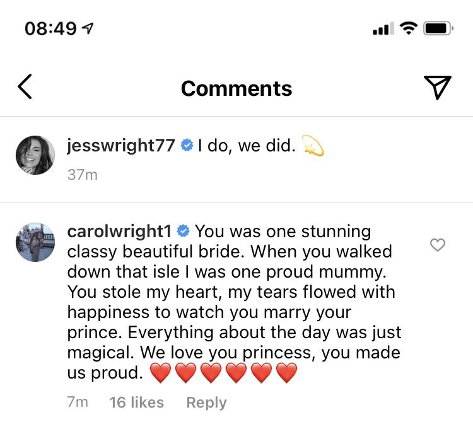The width and height of the screenshot is (473, 436).
Task: Open carolwright1's profile picture
Action: 35,242
